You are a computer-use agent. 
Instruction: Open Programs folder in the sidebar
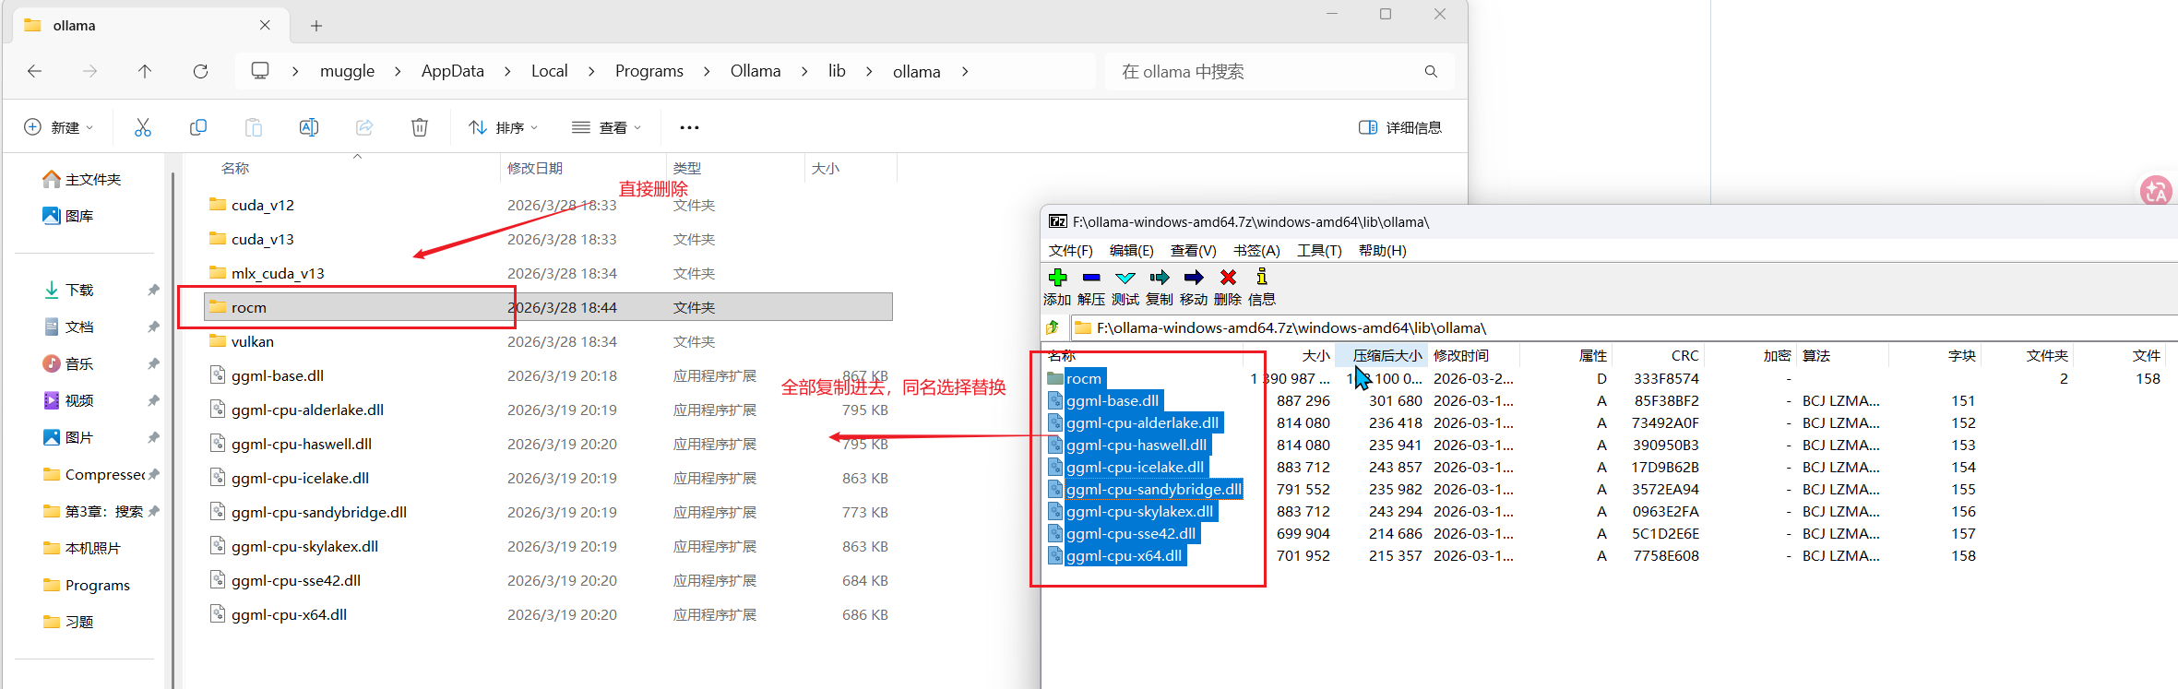point(88,585)
